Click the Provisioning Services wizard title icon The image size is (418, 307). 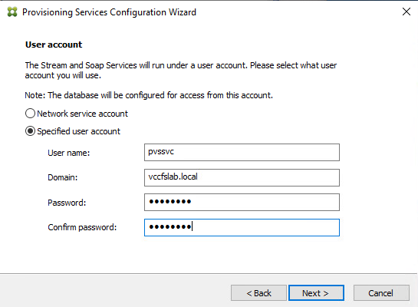(12, 12)
